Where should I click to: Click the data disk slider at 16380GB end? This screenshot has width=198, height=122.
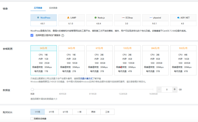[153, 89]
